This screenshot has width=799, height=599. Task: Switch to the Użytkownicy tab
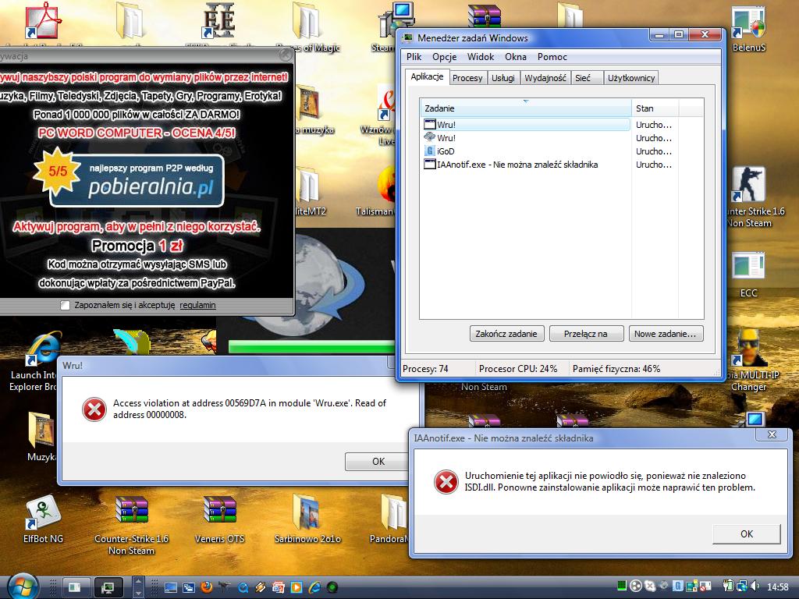(631, 78)
